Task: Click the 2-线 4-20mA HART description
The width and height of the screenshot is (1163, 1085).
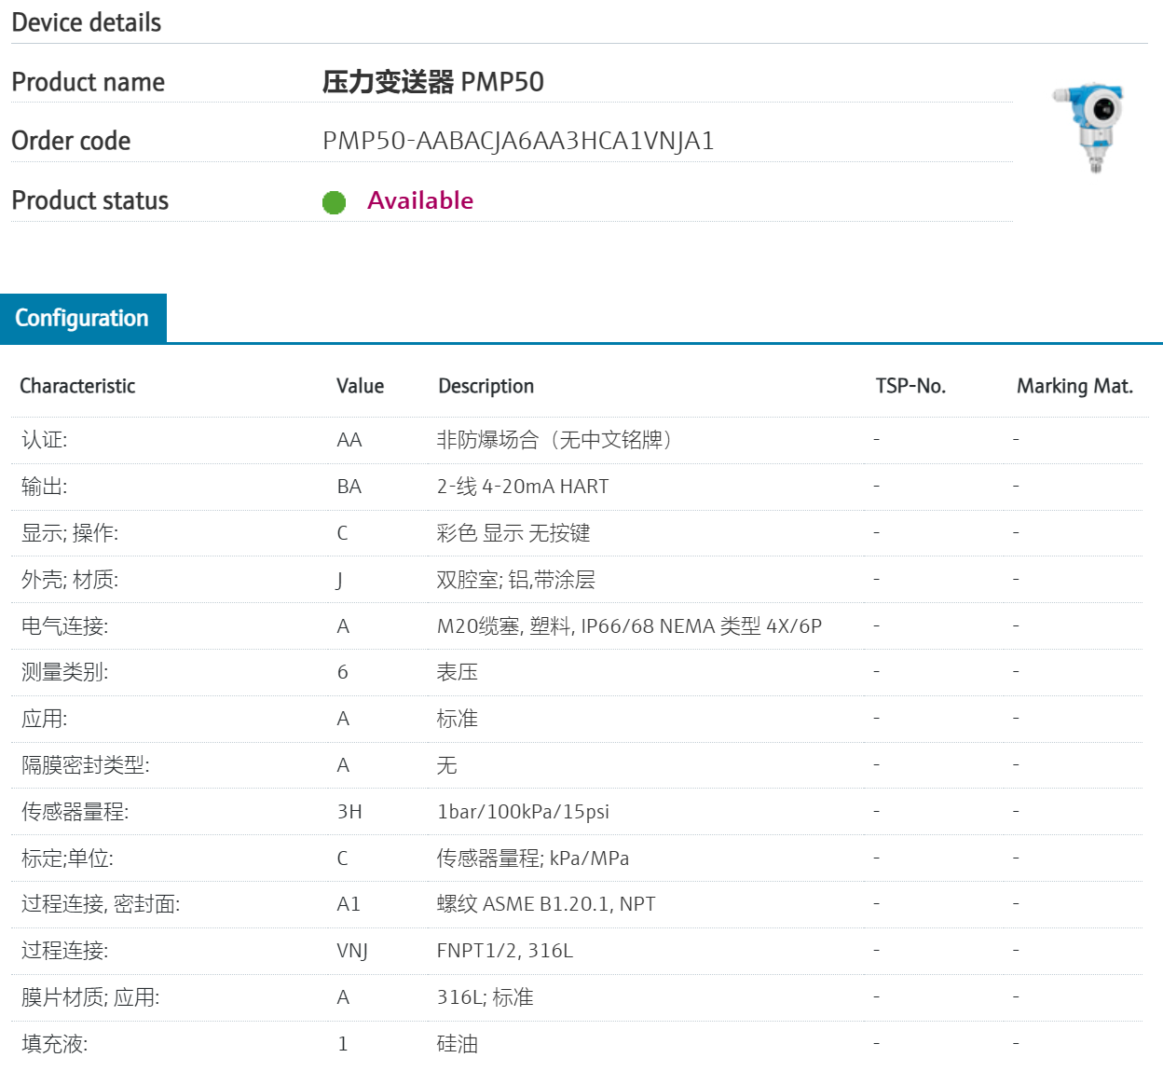Action: click(522, 487)
